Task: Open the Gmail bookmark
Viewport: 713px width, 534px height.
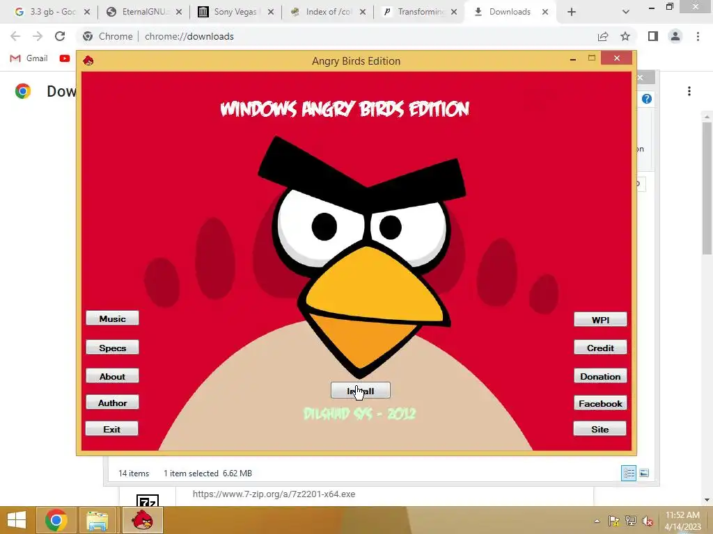Action: (x=29, y=58)
